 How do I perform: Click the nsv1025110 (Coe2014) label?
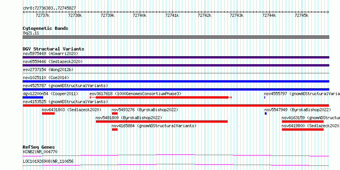pos(46,78)
